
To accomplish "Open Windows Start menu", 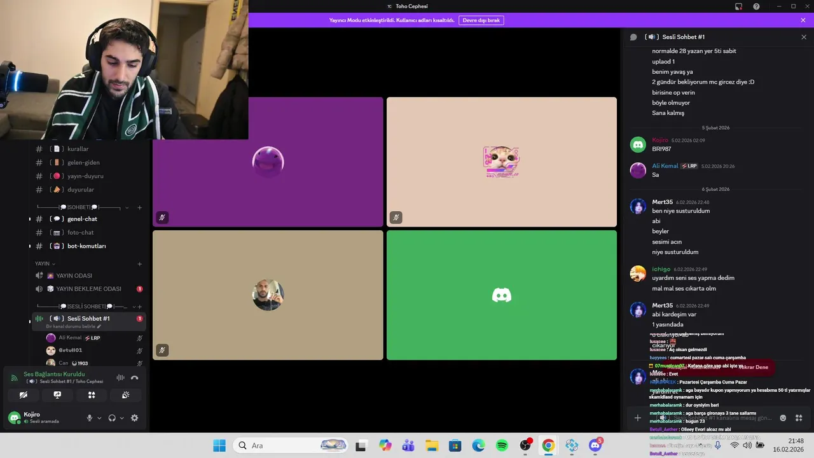I will coord(219,445).
